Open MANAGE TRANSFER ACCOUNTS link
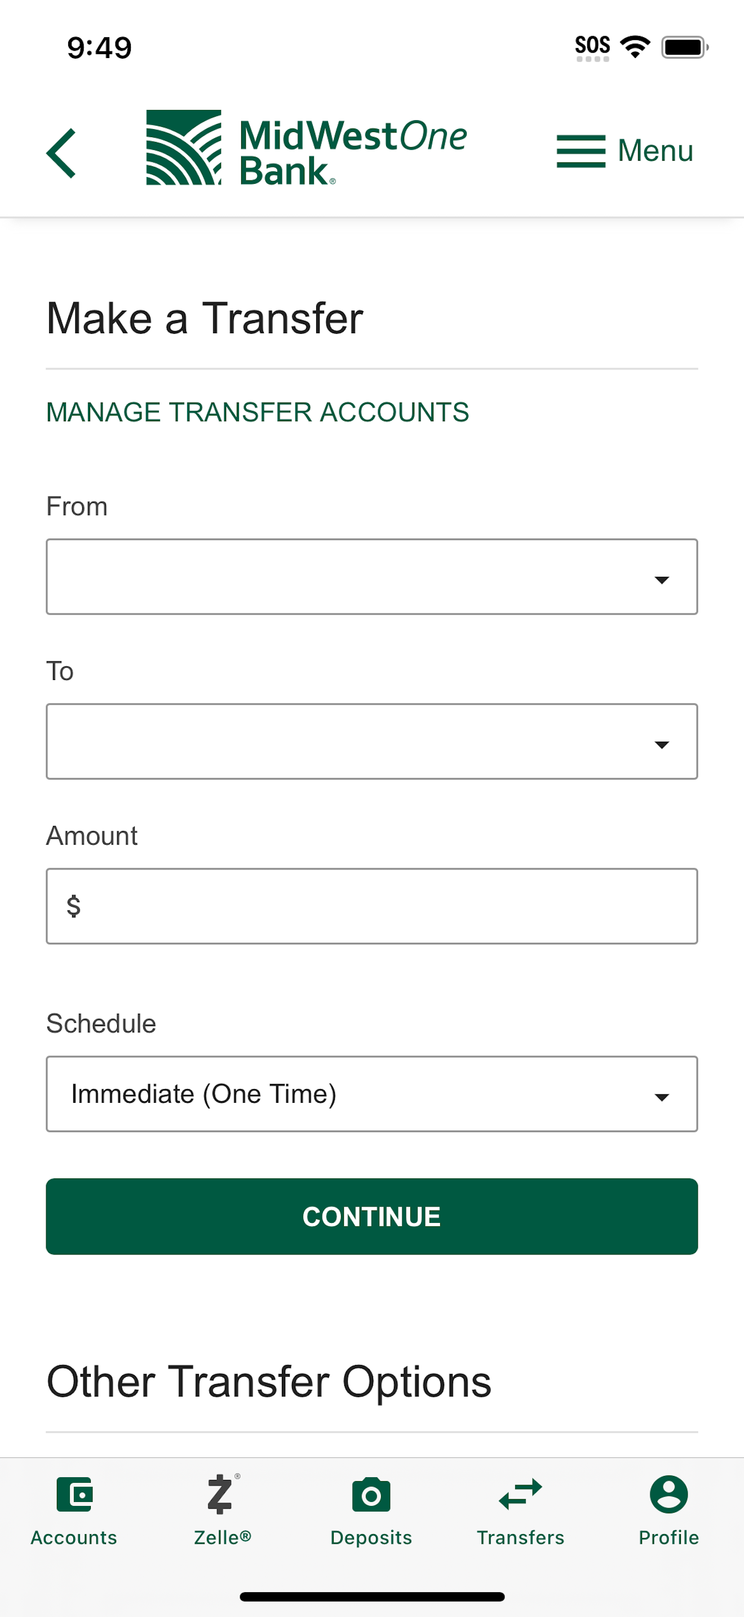The image size is (744, 1617). click(258, 412)
